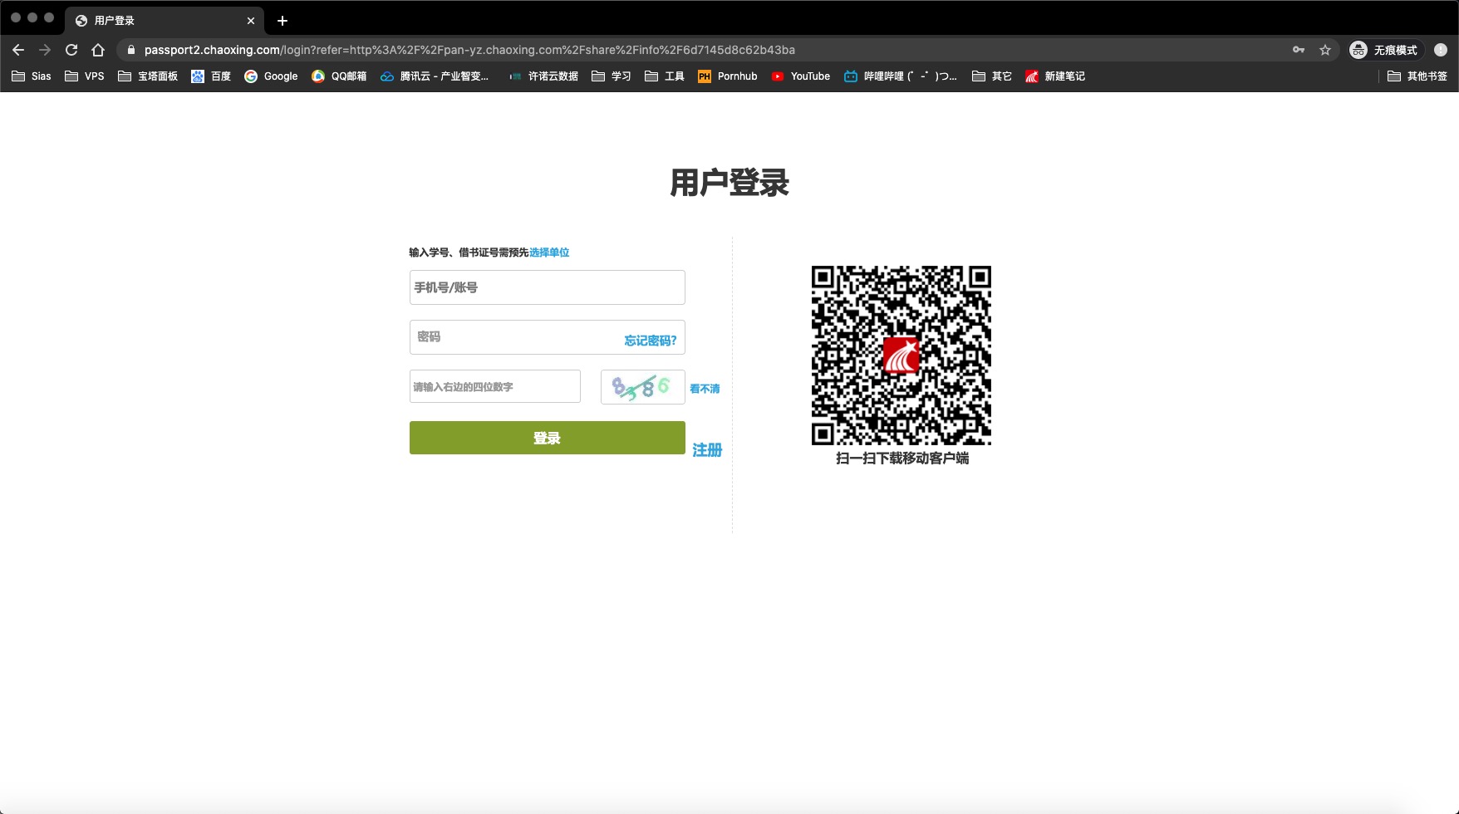Open the QQ邮箱 bookmark
This screenshot has width=1459, height=814.
(x=339, y=76)
